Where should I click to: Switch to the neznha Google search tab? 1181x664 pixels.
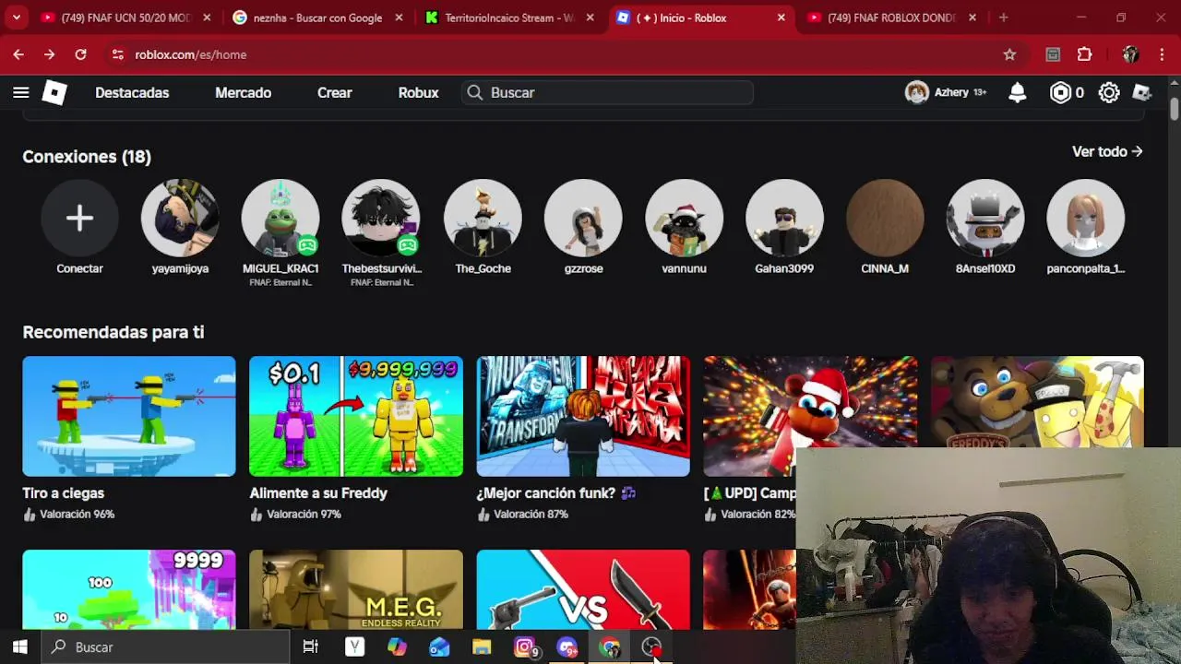tap(316, 18)
